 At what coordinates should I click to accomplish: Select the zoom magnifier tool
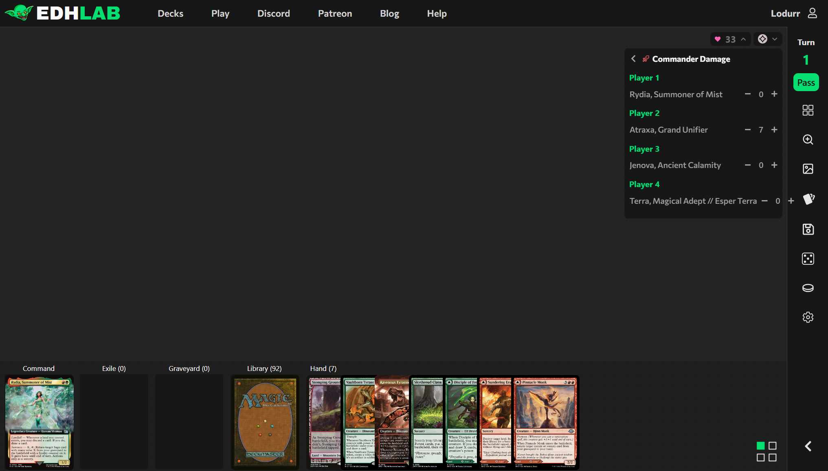click(808, 140)
